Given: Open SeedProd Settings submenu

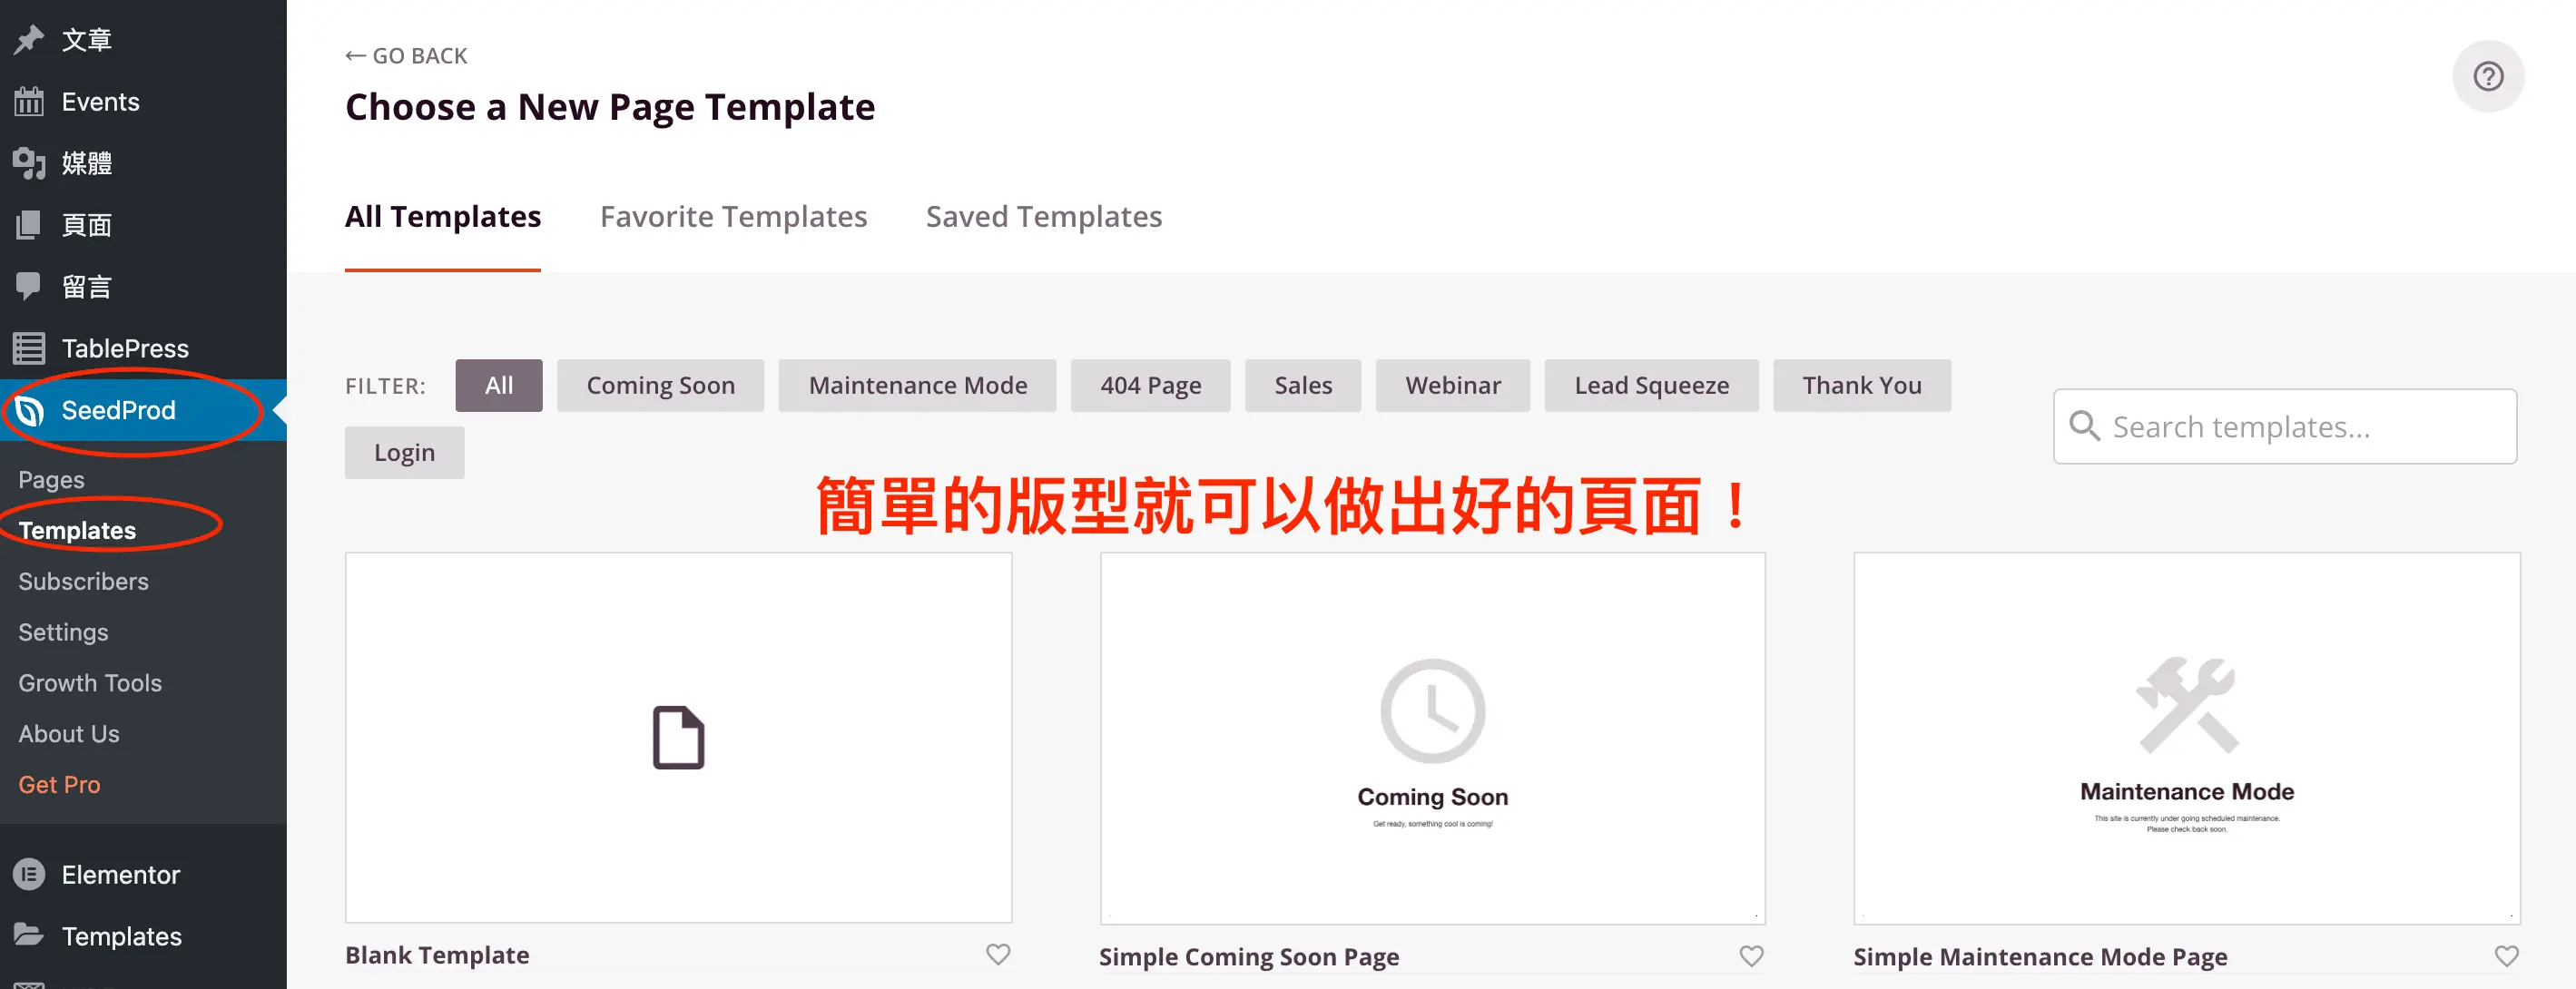Looking at the screenshot, I should click(63, 632).
